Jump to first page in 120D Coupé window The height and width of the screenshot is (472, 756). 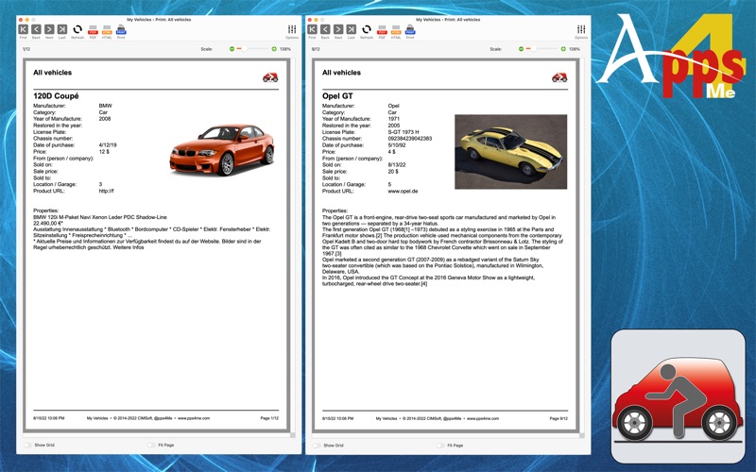23,30
